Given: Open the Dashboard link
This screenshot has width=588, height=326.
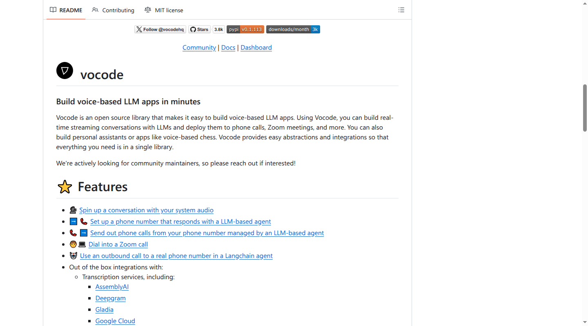Looking at the screenshot, I should [256, 48].
